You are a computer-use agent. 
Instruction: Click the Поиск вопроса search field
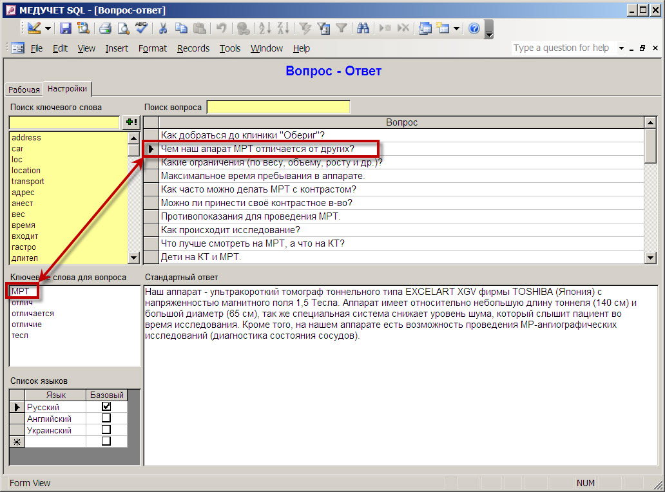[x=278, y=107]
